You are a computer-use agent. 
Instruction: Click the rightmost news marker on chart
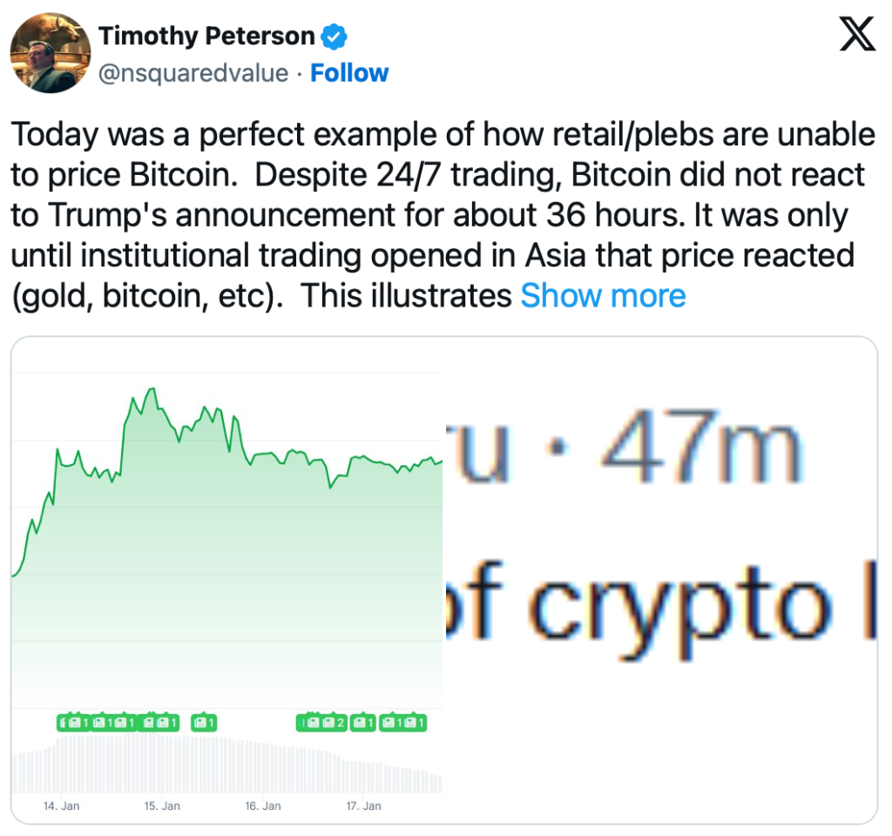pos(415,722)
